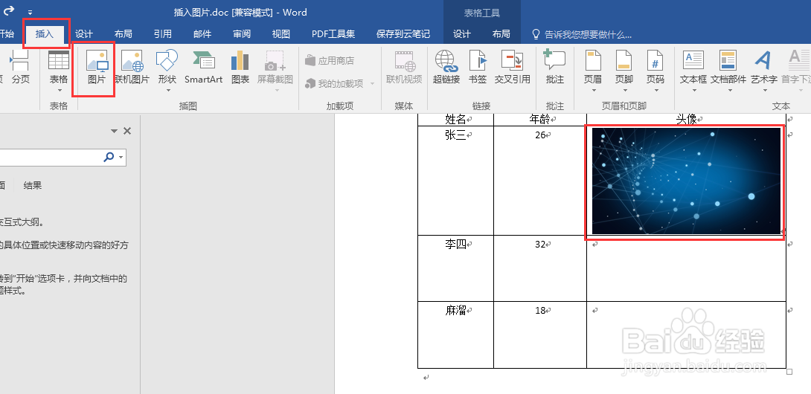Image resolution: width=811 pixels, height=394 pixels.
Task: Insert a 表格 table
Action: (59, 71)
